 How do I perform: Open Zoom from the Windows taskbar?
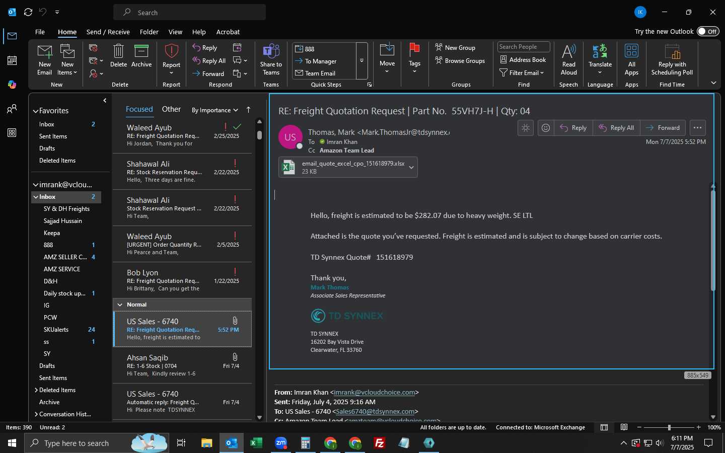click(281, 443)
